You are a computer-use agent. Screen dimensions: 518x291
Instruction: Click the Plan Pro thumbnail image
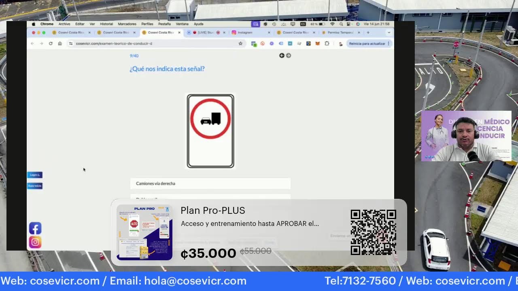tap(144, 232)
